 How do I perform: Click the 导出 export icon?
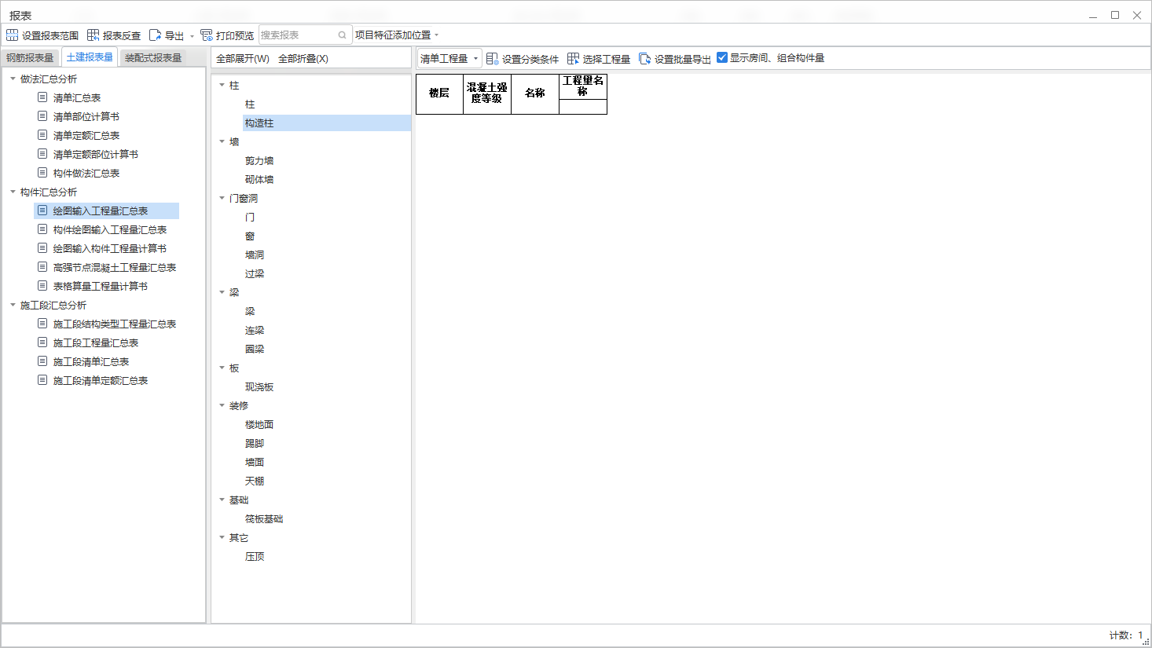(155, 35)
